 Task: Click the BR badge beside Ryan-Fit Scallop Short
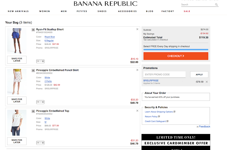(x=33, y=30)
